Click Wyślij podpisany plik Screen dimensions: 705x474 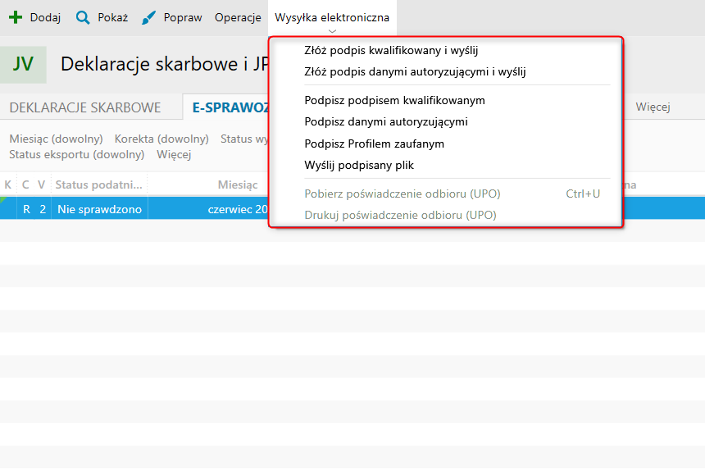359,166
